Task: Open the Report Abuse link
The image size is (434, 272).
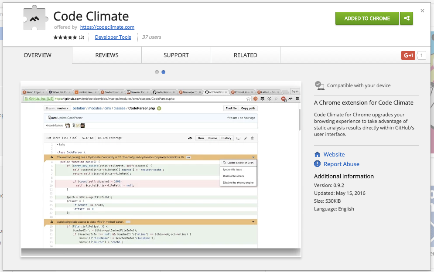Action: (x=341, y=164)
